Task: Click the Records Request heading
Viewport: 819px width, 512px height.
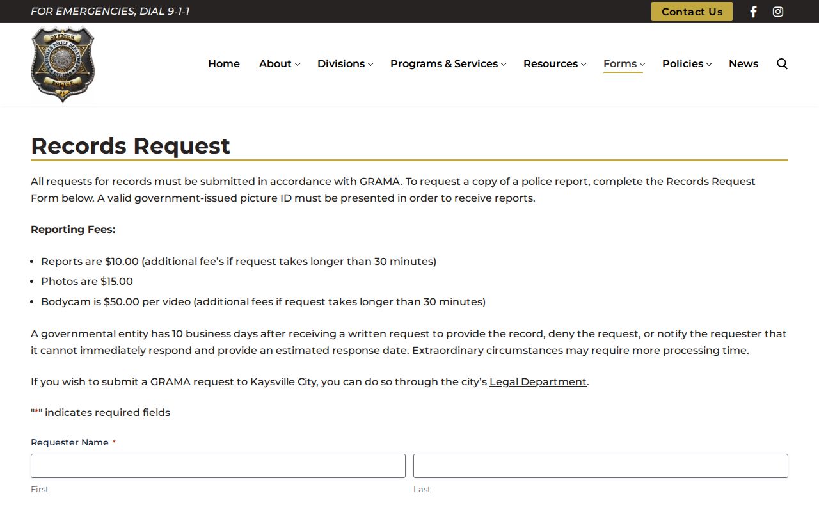Action: point(131,146)
